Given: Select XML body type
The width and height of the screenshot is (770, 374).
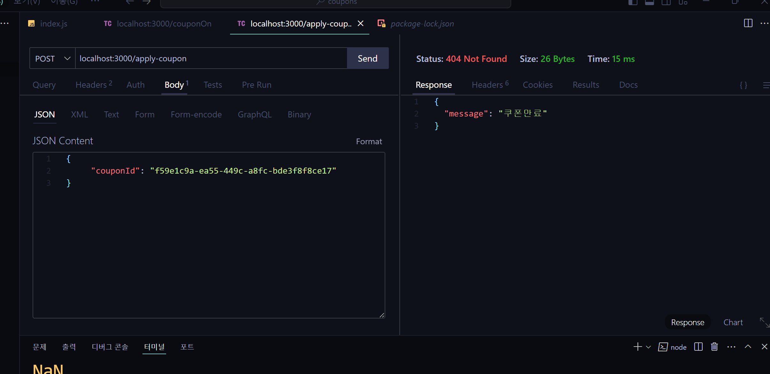Looking at the screenshot, I should [79, 115].
